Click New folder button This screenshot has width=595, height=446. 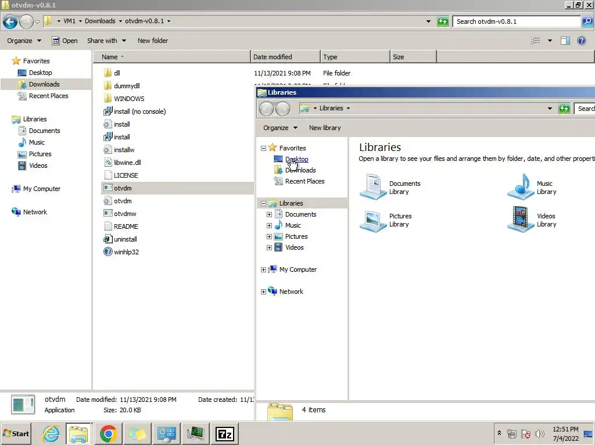[153, 41]
